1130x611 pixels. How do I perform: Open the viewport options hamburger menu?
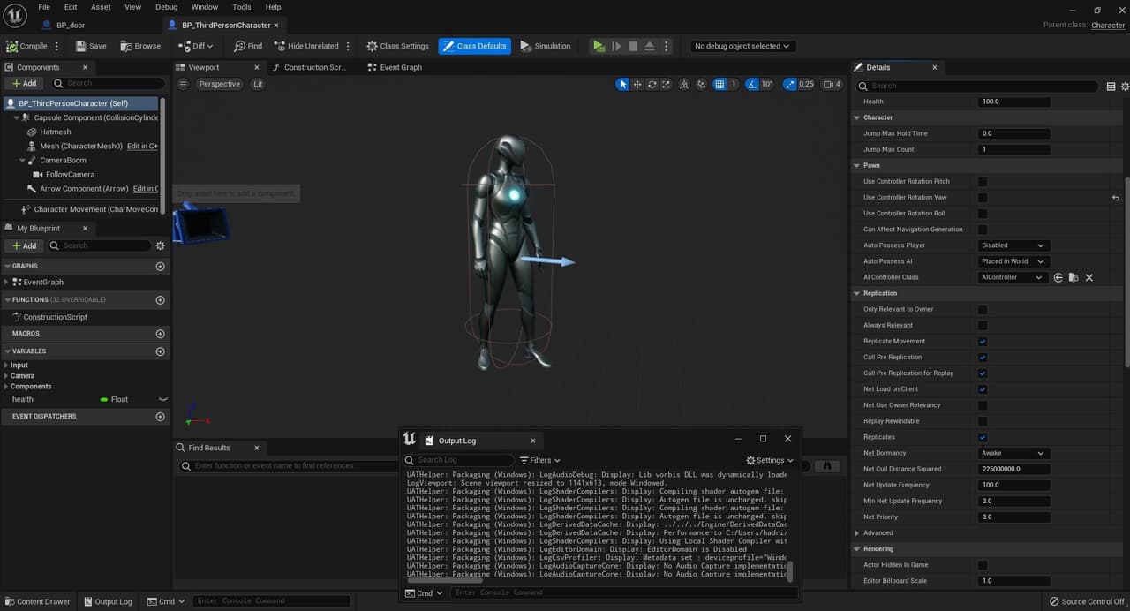183,84
